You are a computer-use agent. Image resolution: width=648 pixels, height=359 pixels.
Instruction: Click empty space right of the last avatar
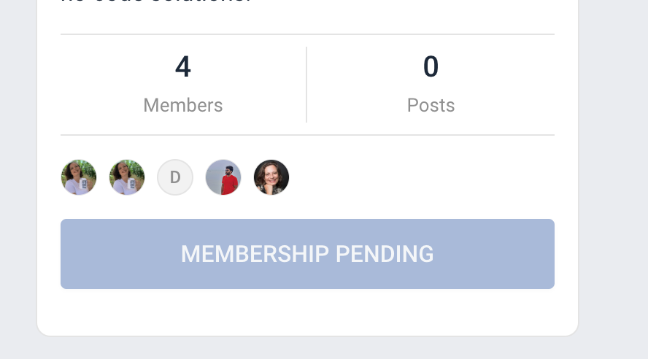coord(422,177)
